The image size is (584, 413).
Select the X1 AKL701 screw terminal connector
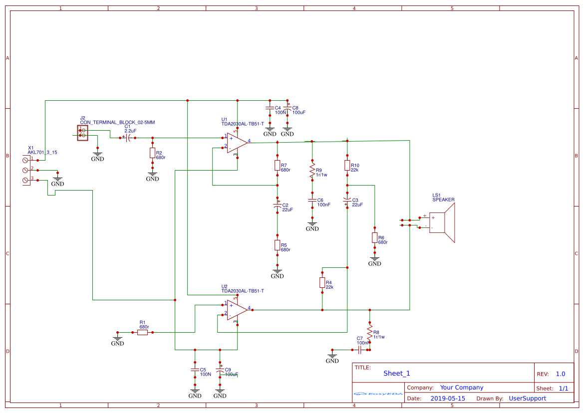coord(26,171)
